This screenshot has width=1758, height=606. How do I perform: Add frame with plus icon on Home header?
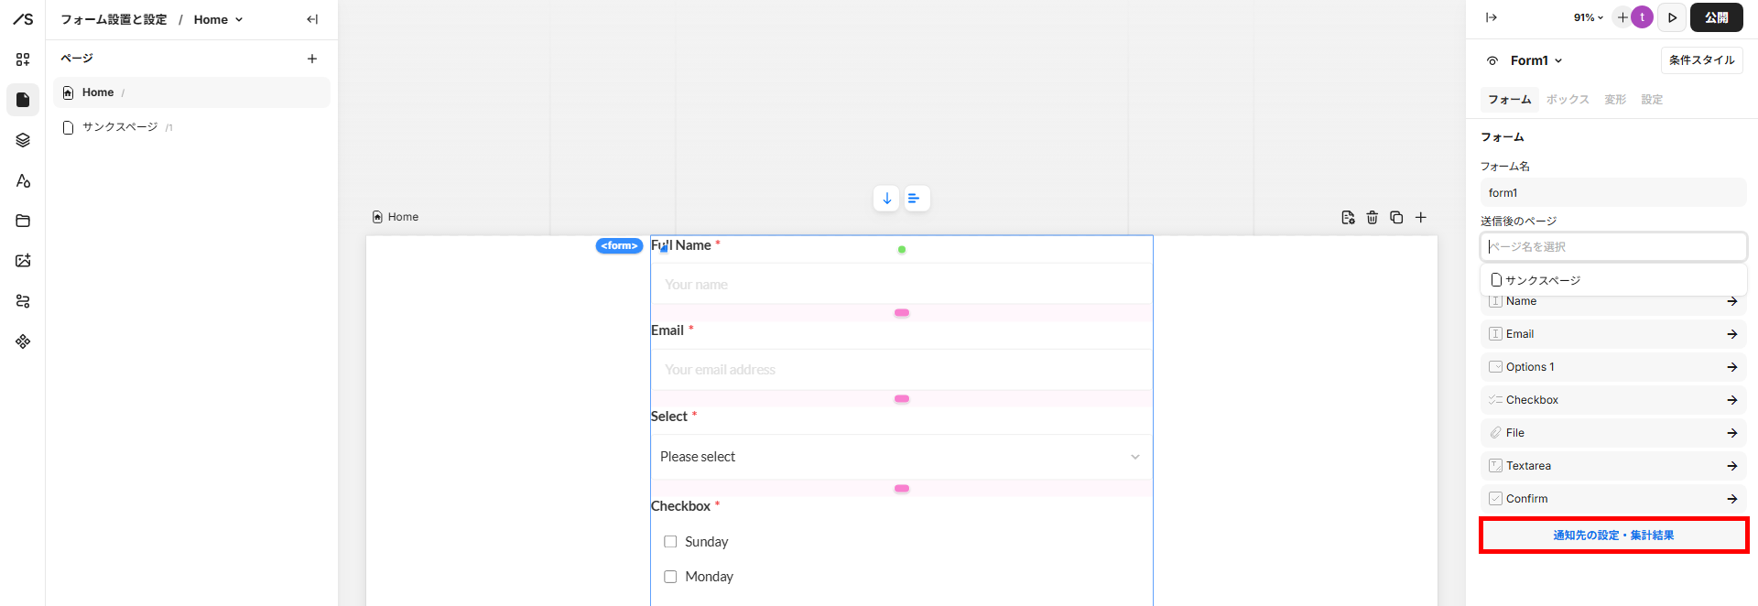1421,218
